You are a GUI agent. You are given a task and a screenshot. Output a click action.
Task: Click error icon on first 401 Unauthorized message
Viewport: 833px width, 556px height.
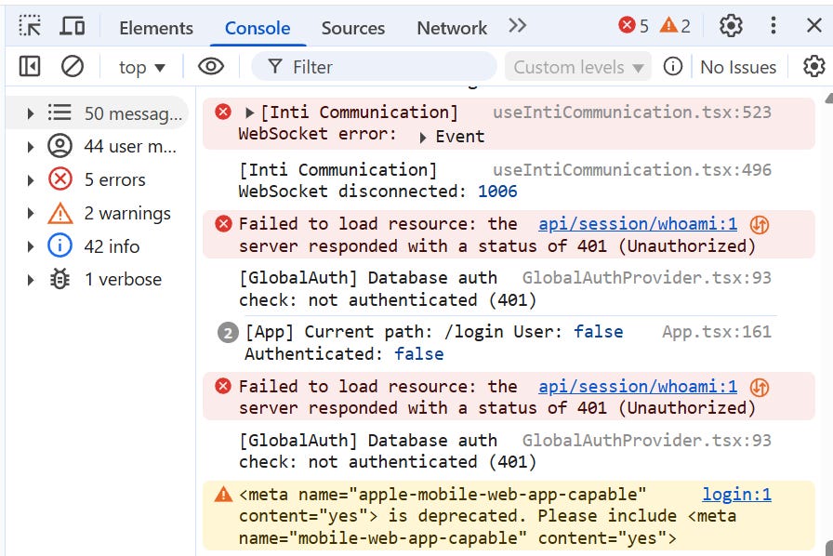click(224, 224)
